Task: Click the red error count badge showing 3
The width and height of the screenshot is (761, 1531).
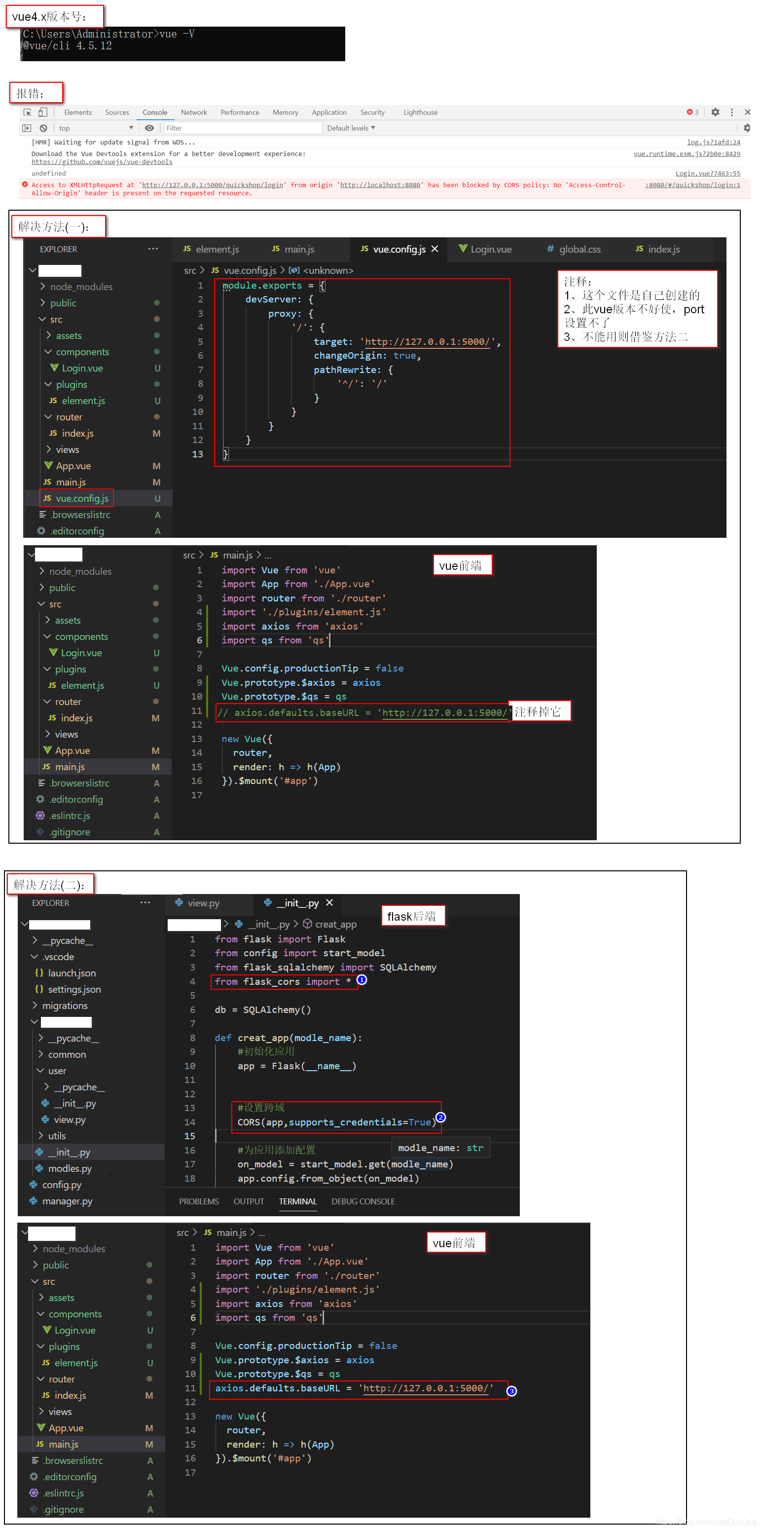Action: click(x=692, y=112)
